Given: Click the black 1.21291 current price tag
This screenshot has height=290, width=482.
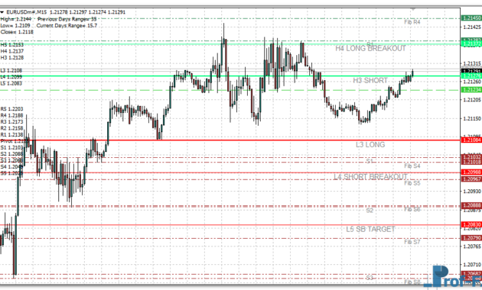Looking at the screenshot, I should [x=471, y=71].
